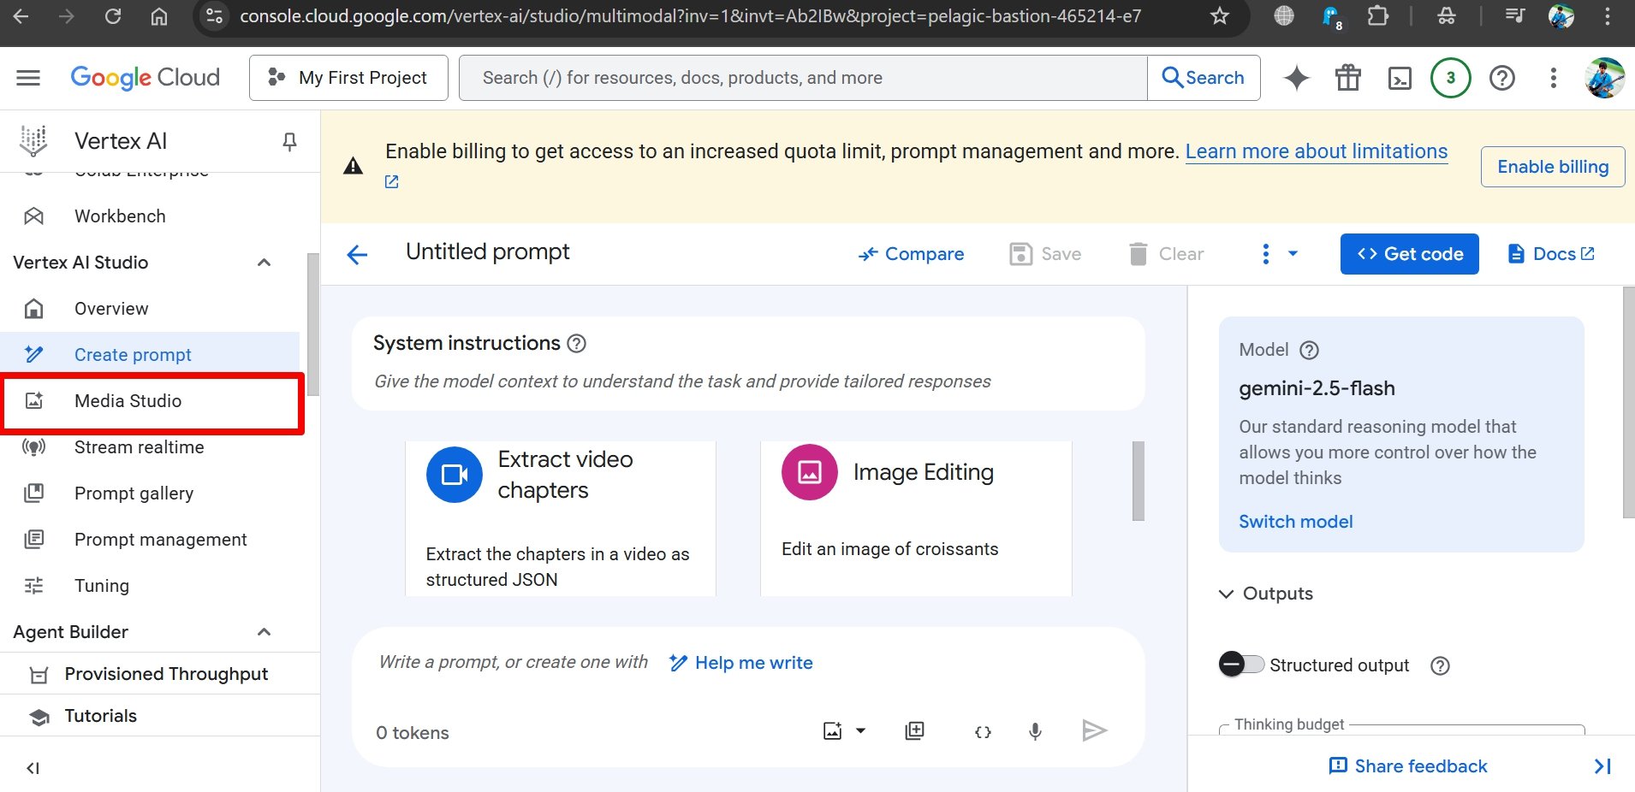Click the Google Cloud logo
The image size is (1635, 792).
click(145, 78)
